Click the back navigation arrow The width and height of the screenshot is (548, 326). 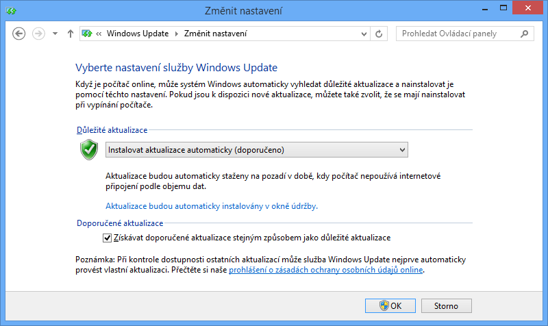19,33
